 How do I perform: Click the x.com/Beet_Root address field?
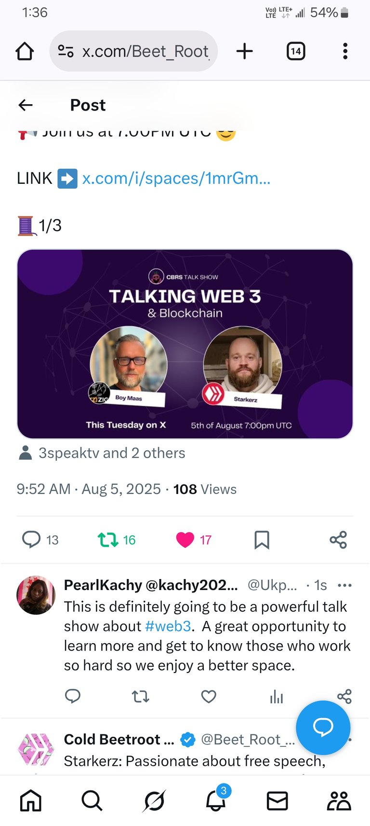point(133,51)
